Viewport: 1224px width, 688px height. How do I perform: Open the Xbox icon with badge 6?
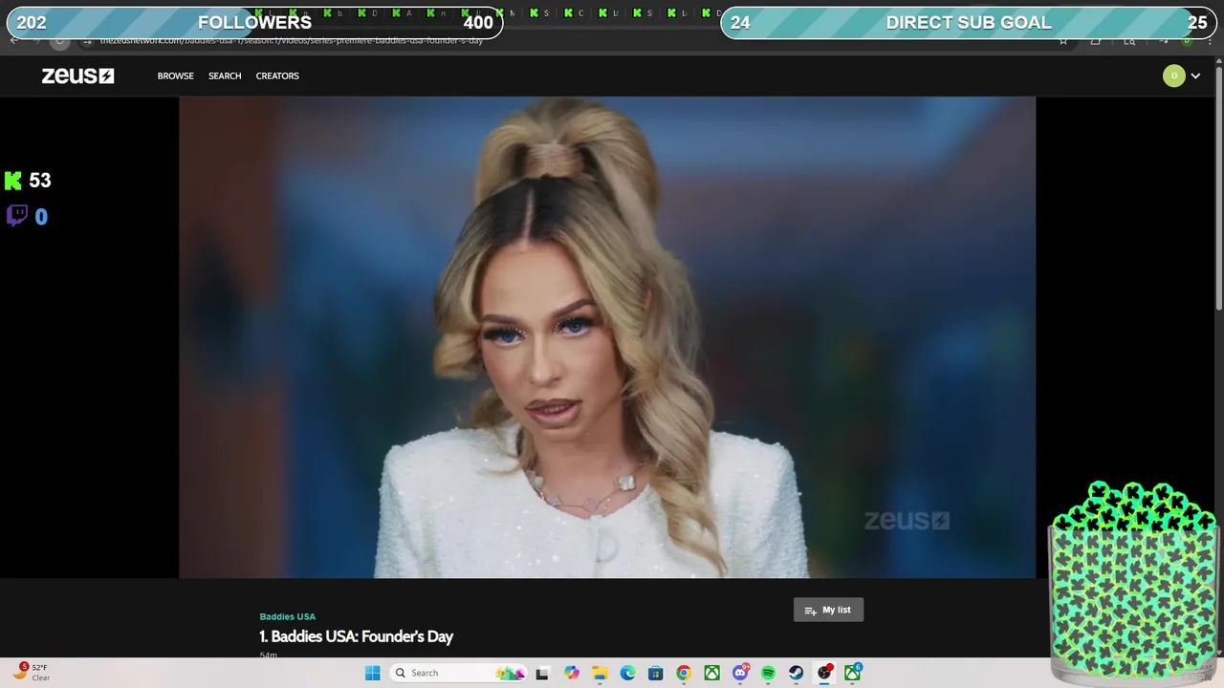[x=852, y=673]
